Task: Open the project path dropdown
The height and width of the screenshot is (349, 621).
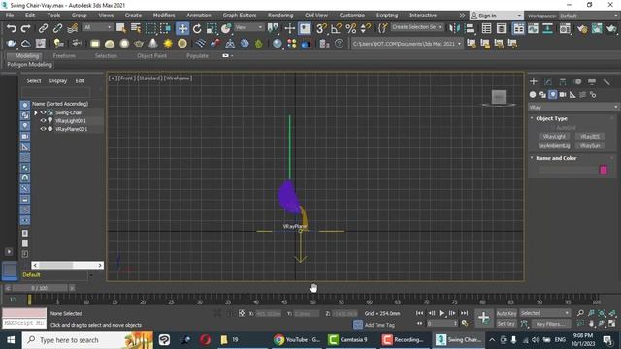Action: 407,44
